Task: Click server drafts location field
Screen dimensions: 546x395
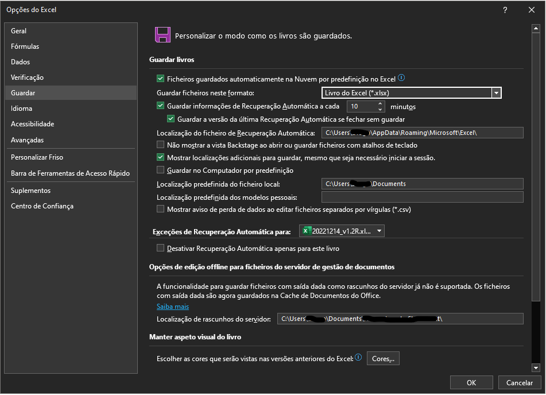Action: [x=400, y=319]
